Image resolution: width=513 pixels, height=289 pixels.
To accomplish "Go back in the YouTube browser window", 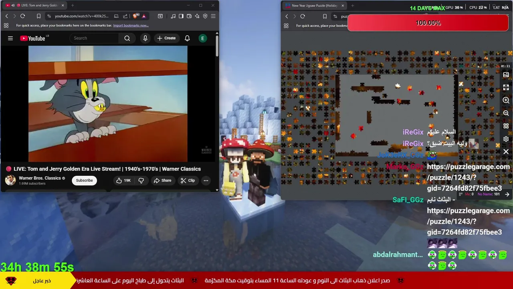I will click(6, 16).
